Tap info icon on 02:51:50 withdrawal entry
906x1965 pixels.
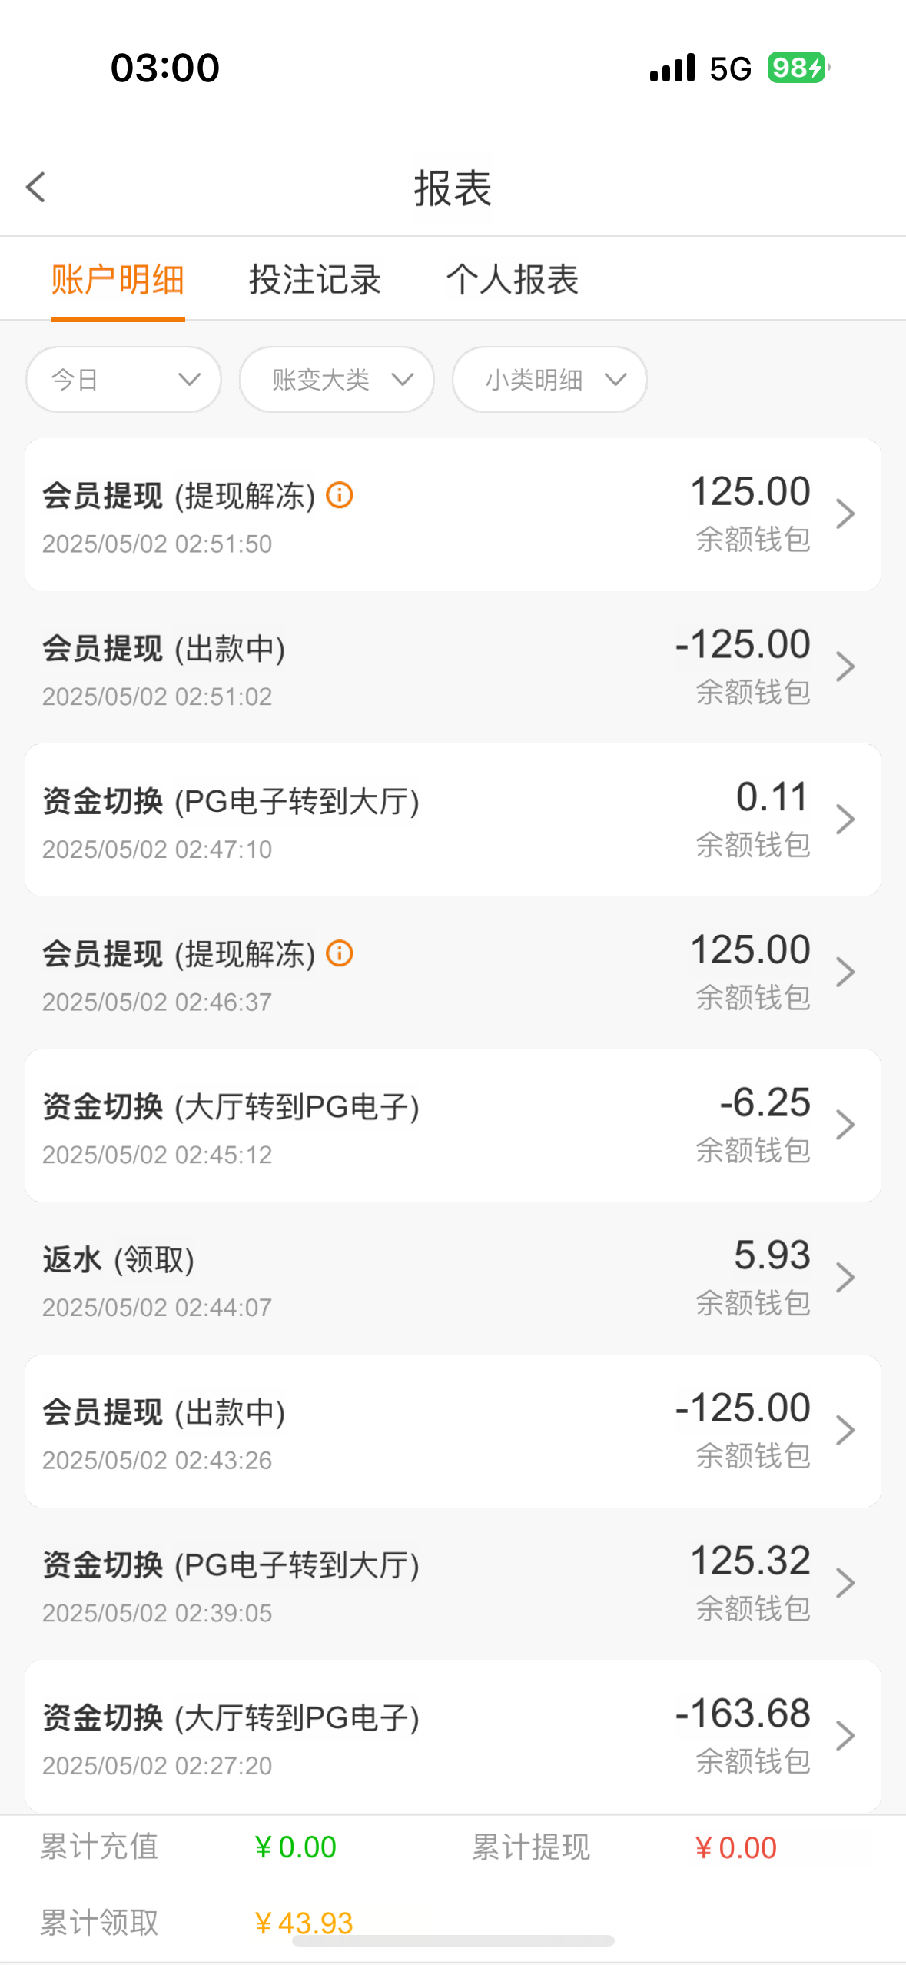tap(340, 495)
